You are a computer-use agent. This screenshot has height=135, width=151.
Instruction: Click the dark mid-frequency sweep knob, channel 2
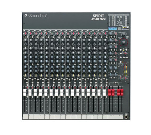click(x=31, y=44)
